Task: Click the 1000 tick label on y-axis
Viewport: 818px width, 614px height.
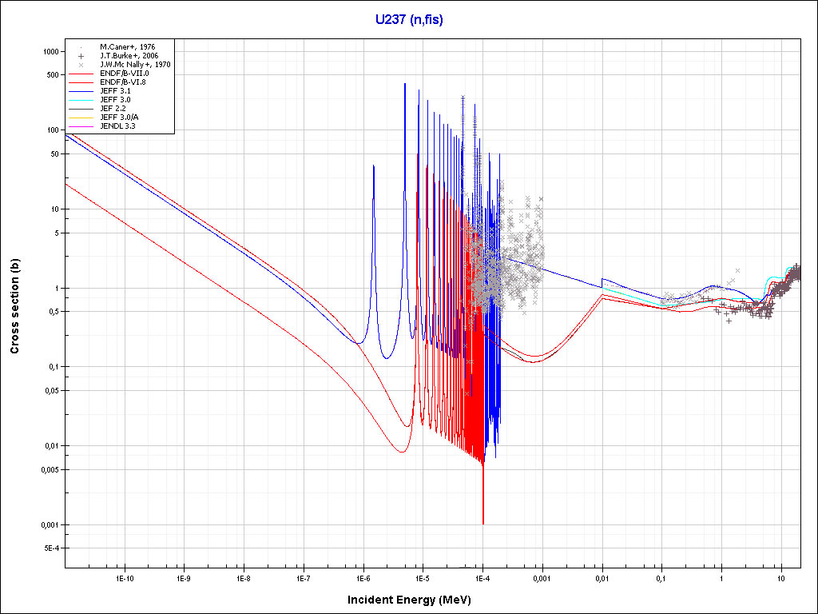Action: (50, 51)
